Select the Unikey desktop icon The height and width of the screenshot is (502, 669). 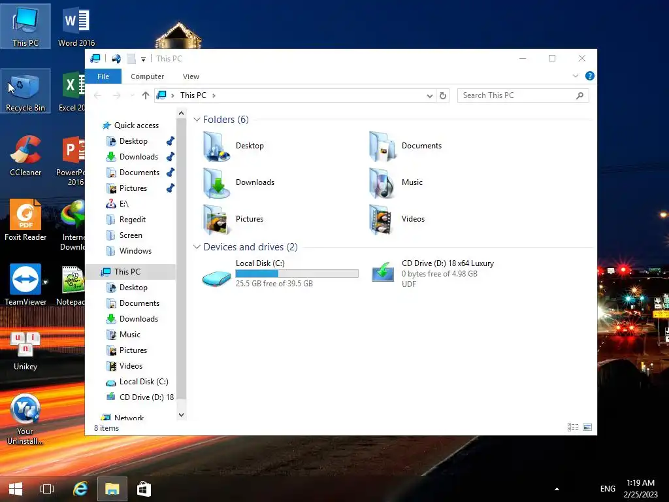point(25,350)
